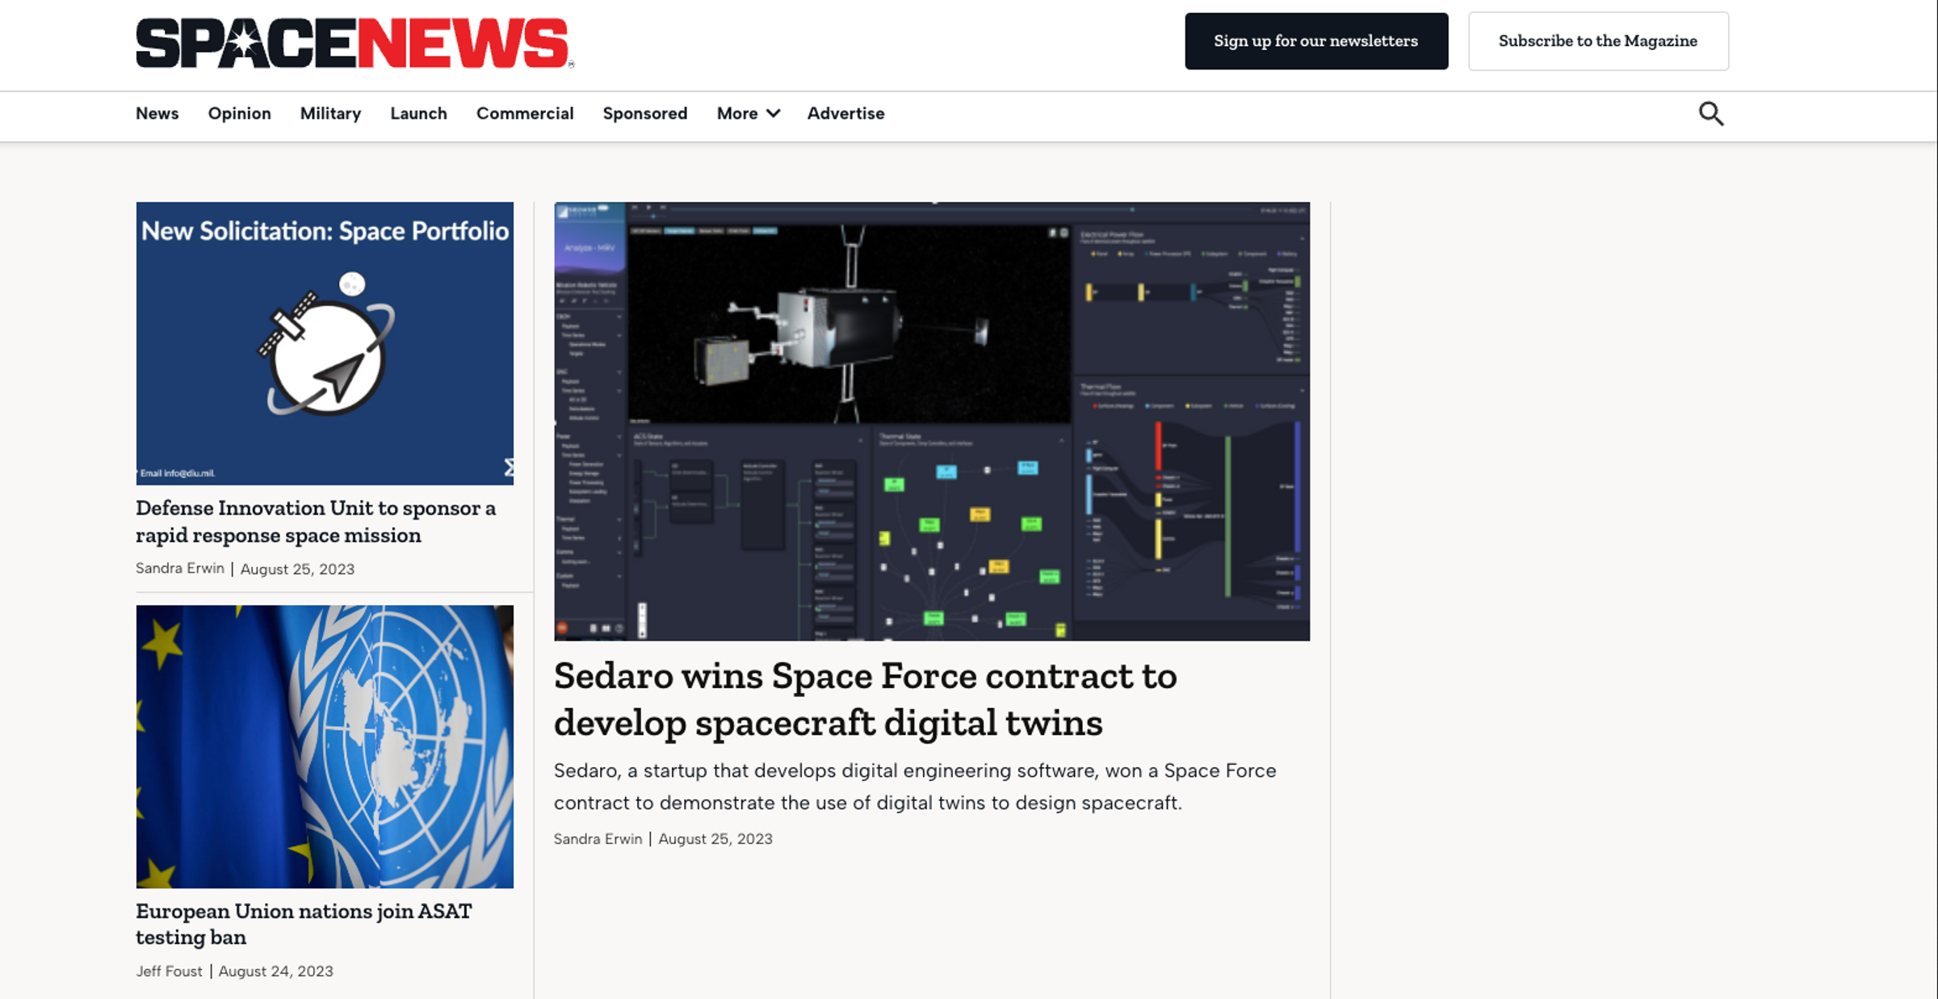Click the SpaceNews logo
Image resolution: width=1938 pixels, height=999 pixels.
[354, 43]
